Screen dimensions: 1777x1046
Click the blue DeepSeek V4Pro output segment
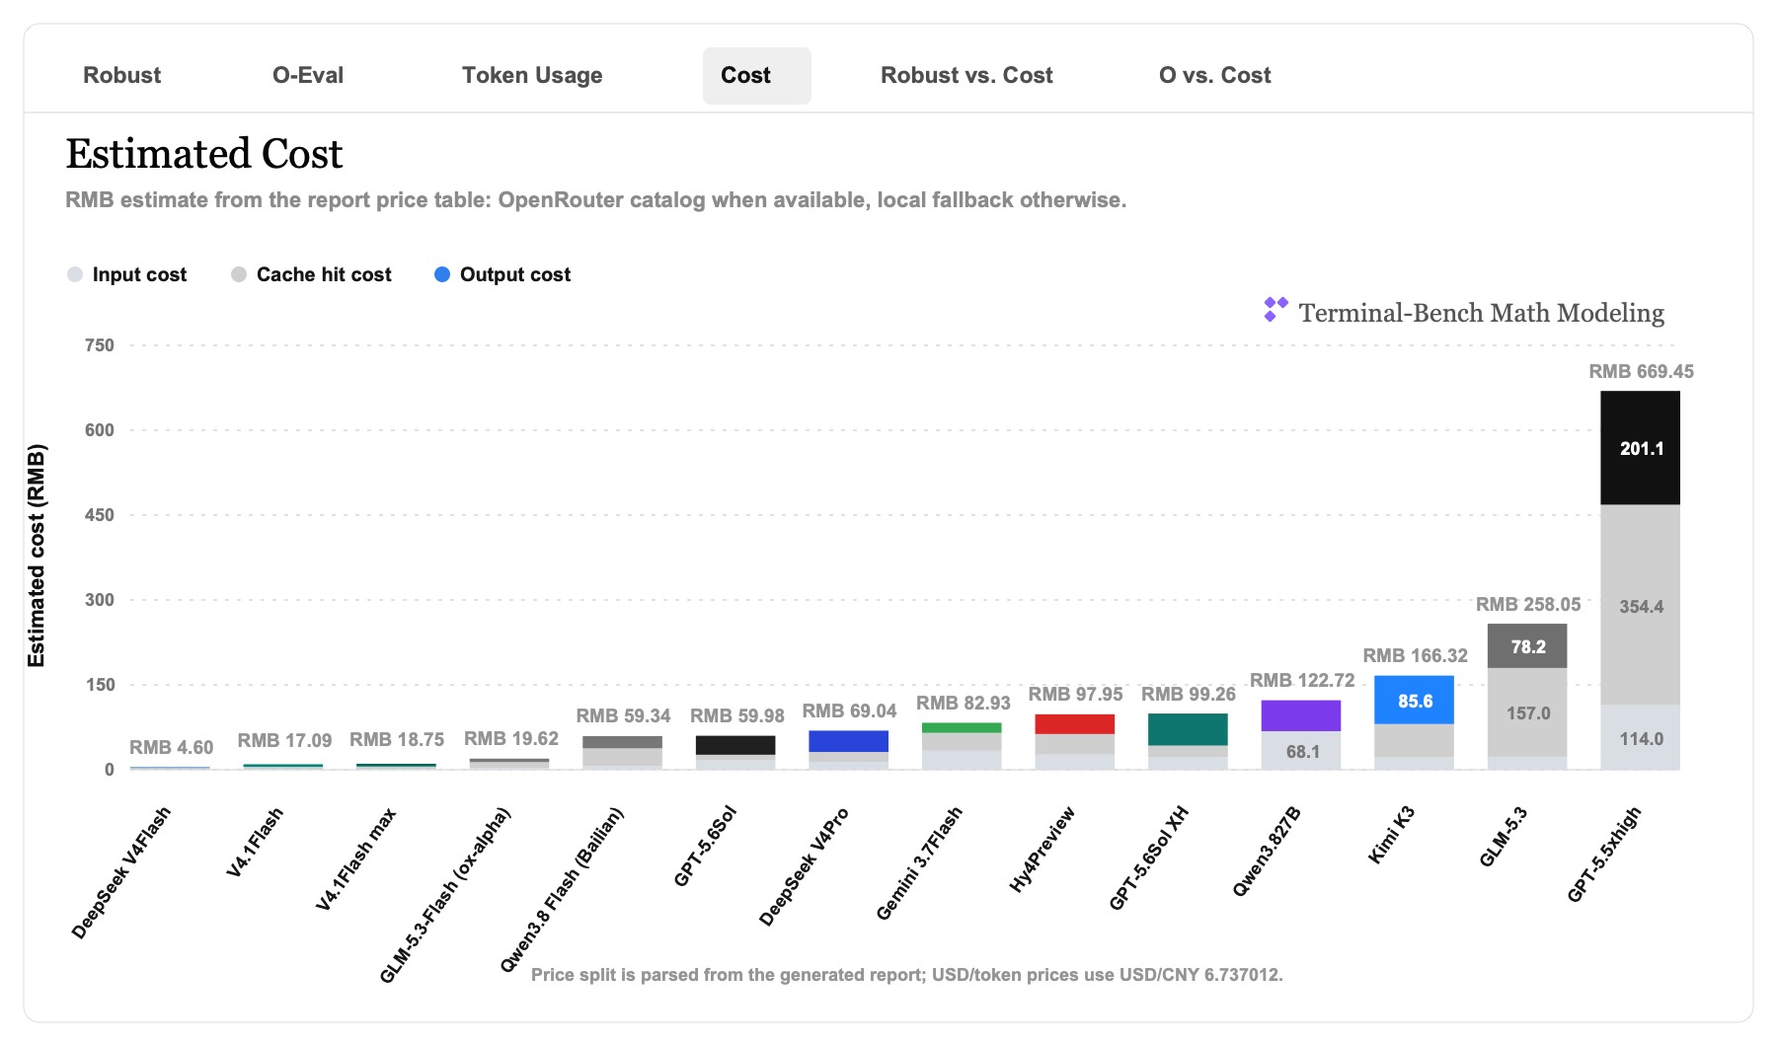click(x=848, y=741)
